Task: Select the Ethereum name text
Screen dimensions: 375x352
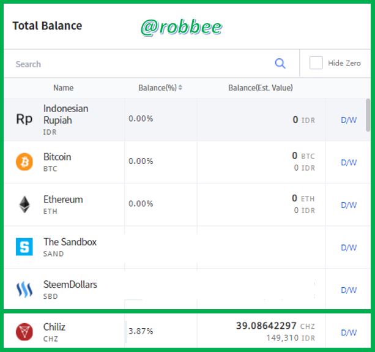Action: coord(63,200)
